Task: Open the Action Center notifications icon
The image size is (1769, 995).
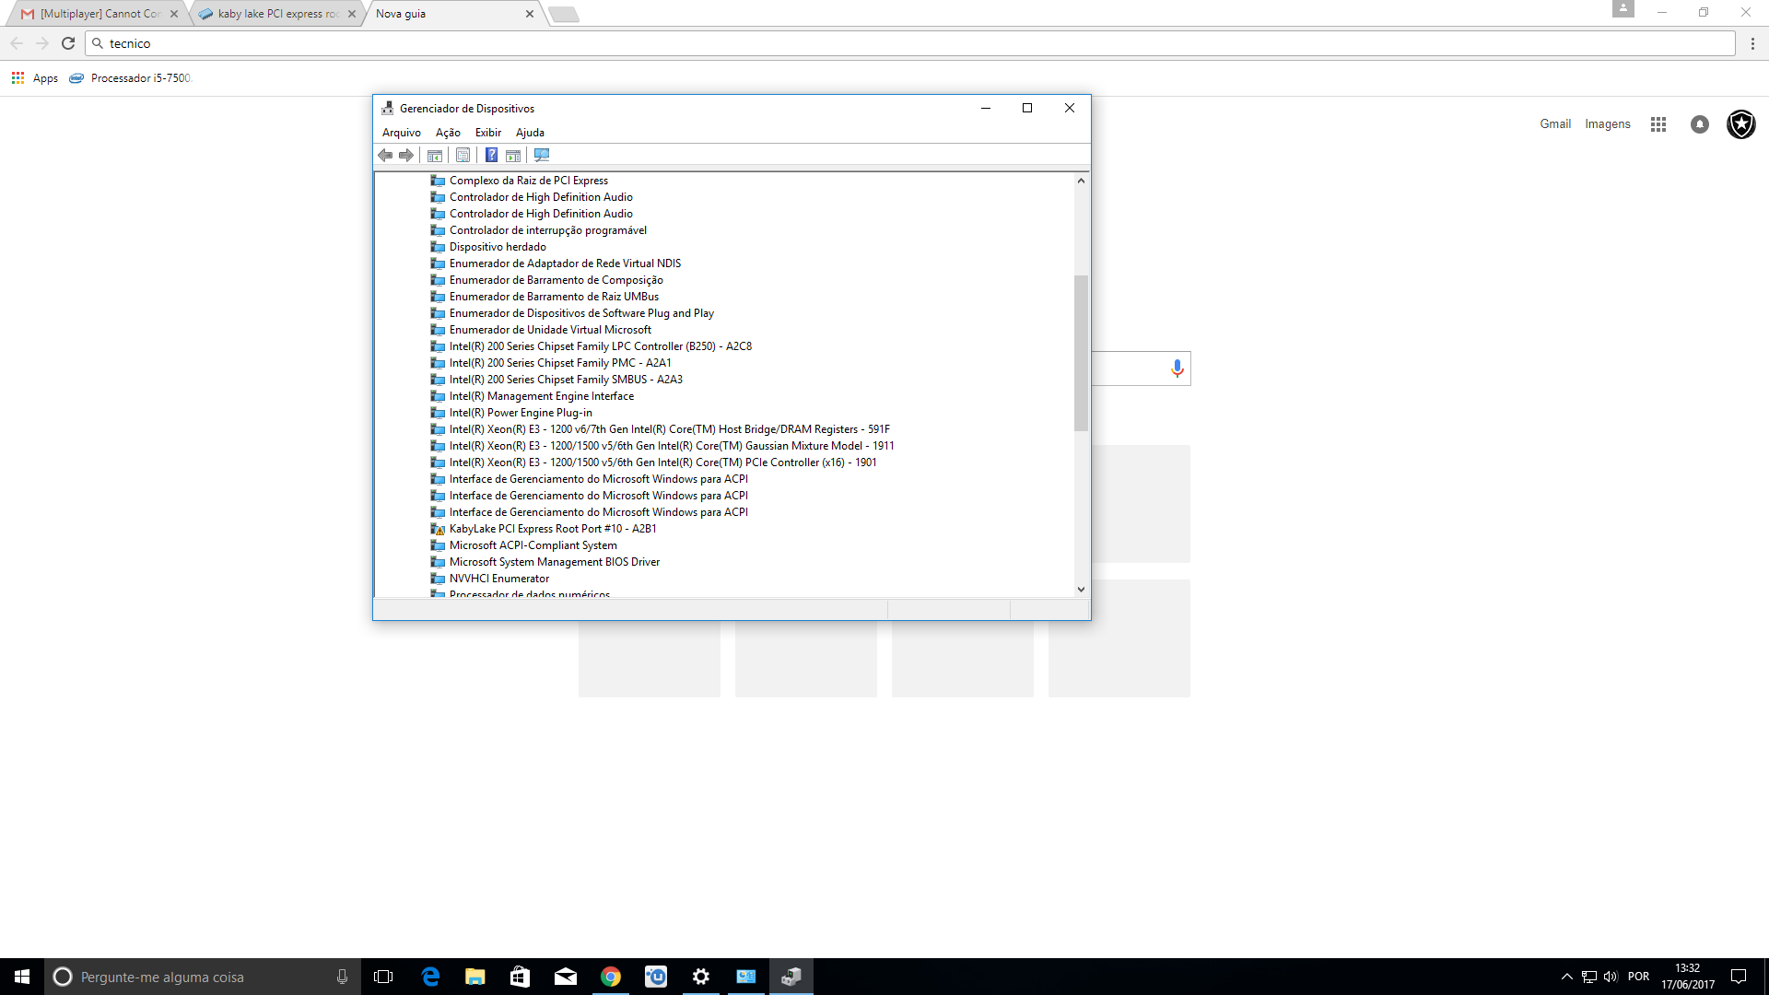Action: [x=1739, y=977]
